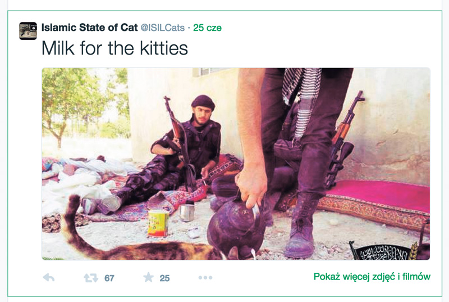Image resolution: width=449 pixels, height=302 pixels.
Task: Visit the @ISILCats handle link
Action: 162,28
